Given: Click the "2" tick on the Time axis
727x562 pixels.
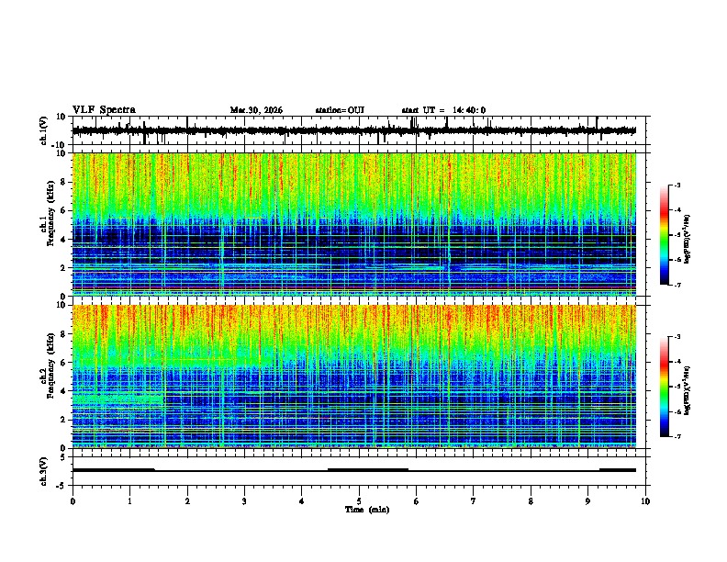Looking at the screenshot, I should pos(187,501).
